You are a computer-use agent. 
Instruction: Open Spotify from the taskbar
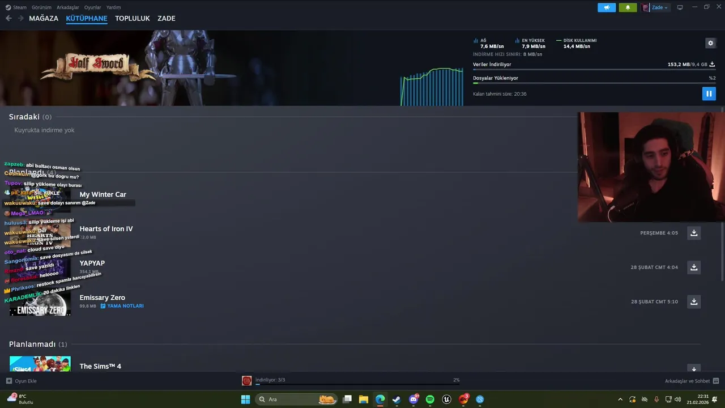pyautogui.click(x=430, y=399)
